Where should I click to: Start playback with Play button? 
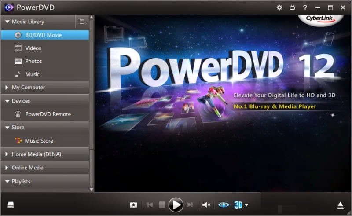point(176,205)
